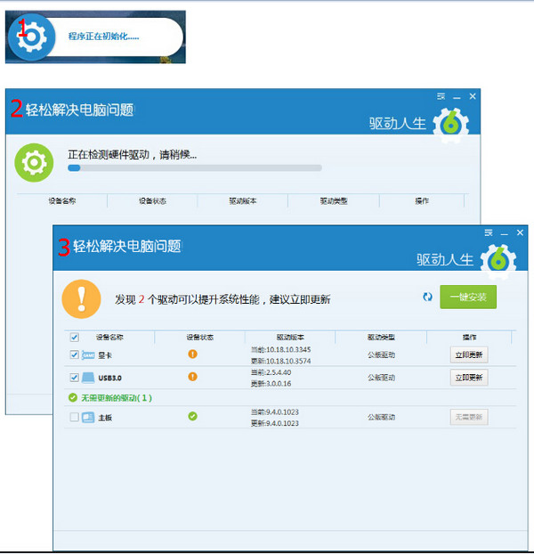Toggle the select-all checkbox in table header
The width and height of the screenshot is (534, 554).
tap(74, 337)
